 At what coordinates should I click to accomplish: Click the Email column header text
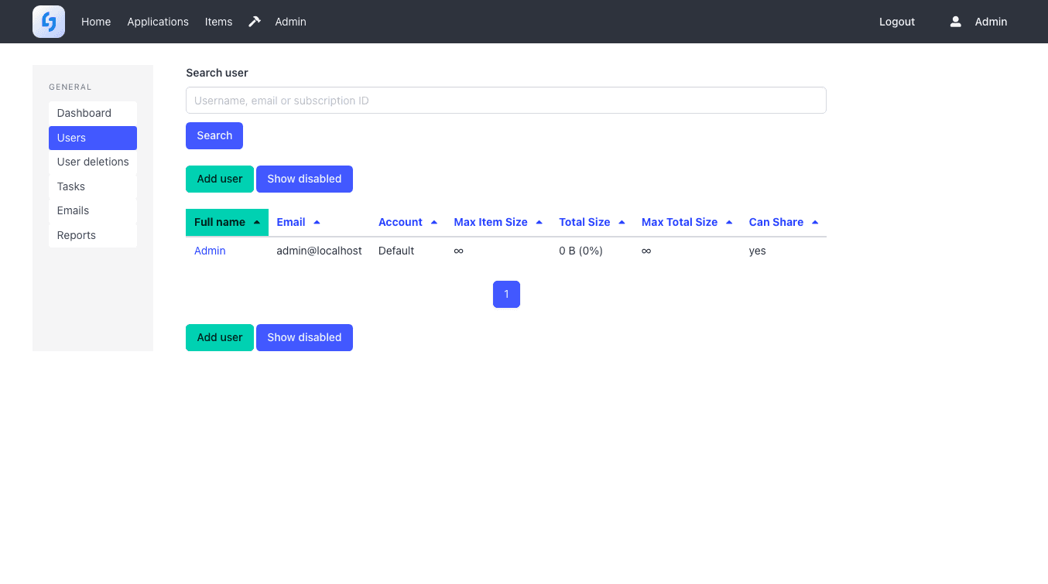point(291,222)
